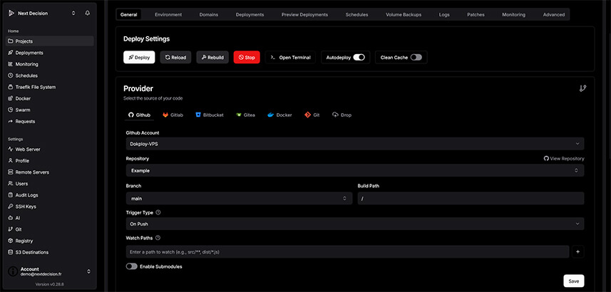Click the Trigger Type help icon
This screenshot has height=292, width=611.
[158, 212]
